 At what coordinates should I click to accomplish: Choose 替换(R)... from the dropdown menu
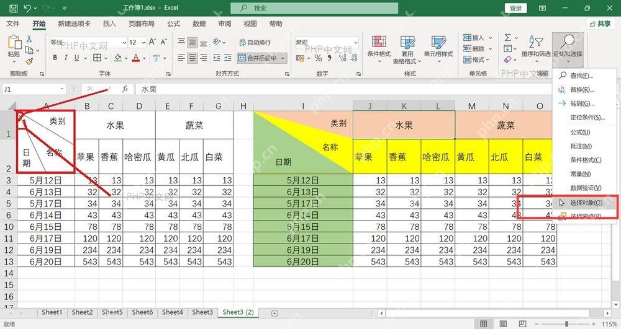(585, 90)
